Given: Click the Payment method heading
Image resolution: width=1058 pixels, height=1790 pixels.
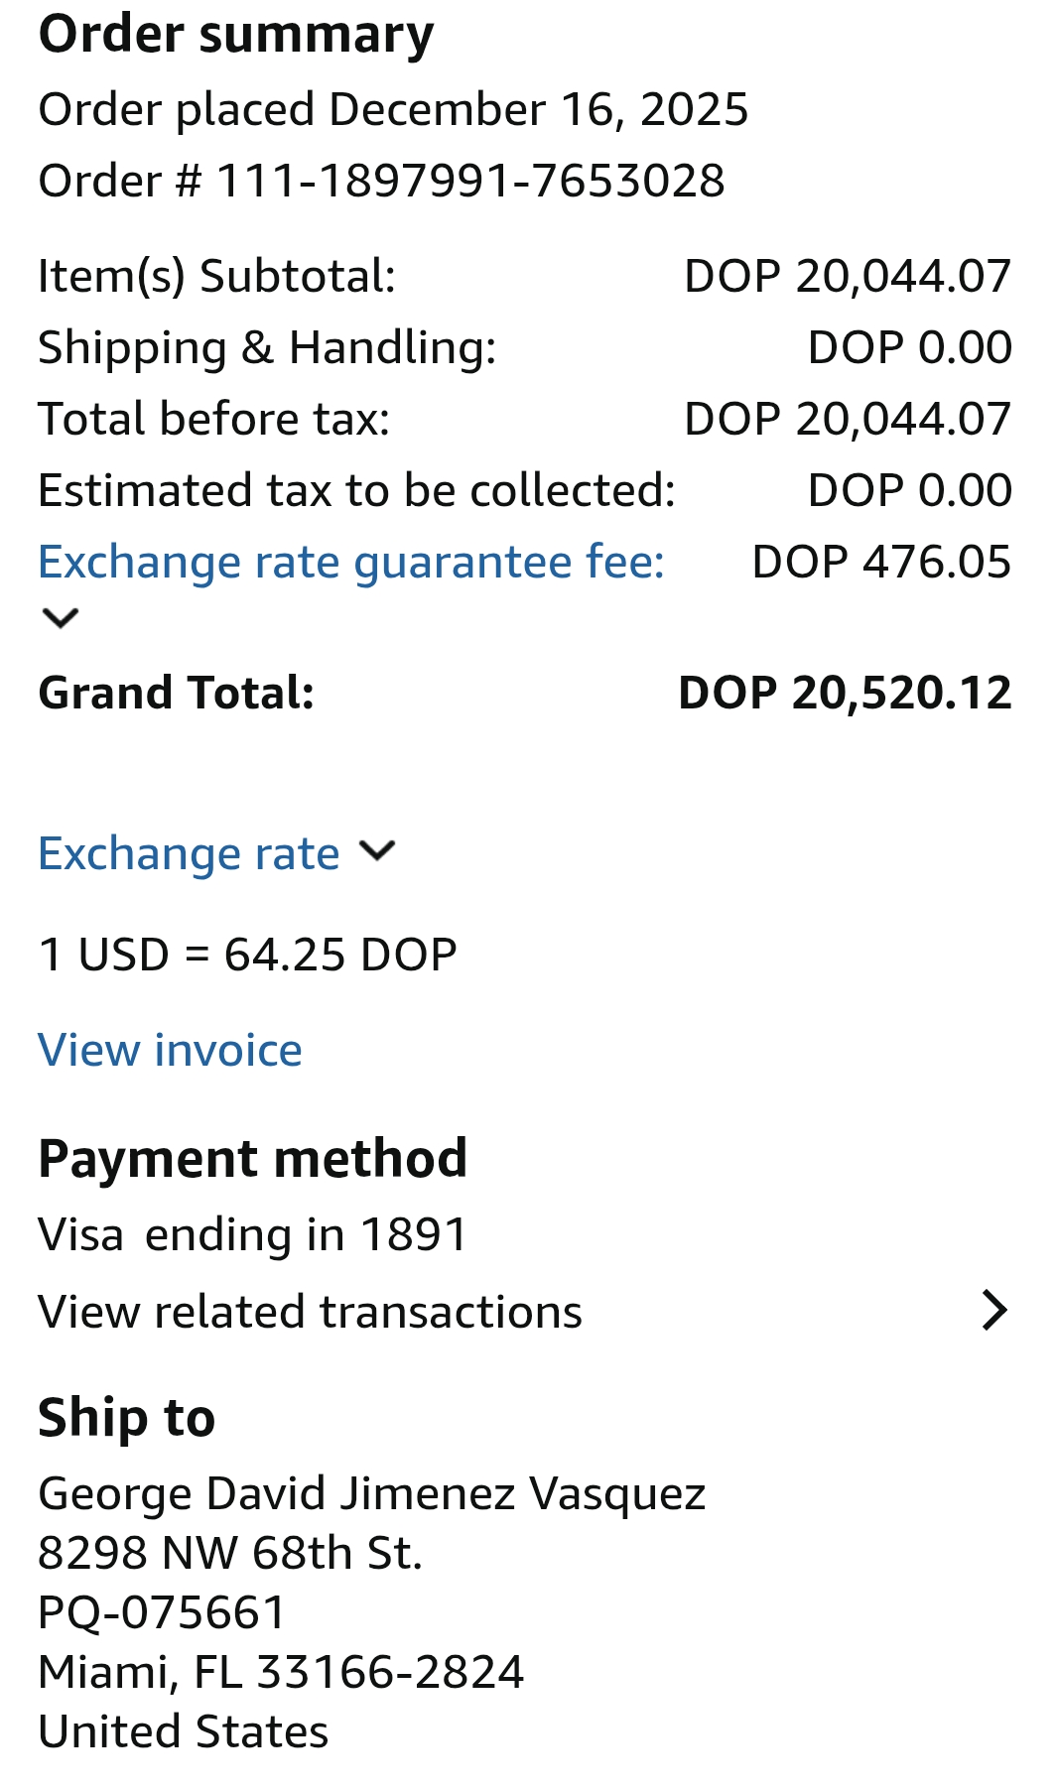Looking at the screenshot, I should 252,1158.
